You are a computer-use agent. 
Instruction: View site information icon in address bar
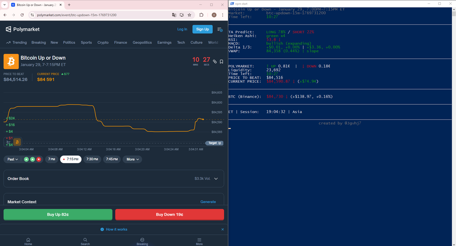coord(33,15)
